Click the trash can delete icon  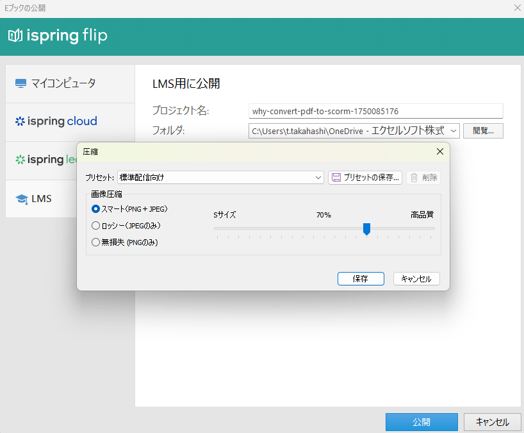414,177
